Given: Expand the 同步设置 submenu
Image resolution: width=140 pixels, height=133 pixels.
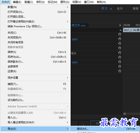Looking at the screenshot, I should [68, 78].
